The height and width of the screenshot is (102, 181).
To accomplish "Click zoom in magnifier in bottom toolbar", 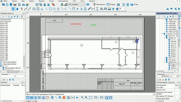I will click(86, 97).
